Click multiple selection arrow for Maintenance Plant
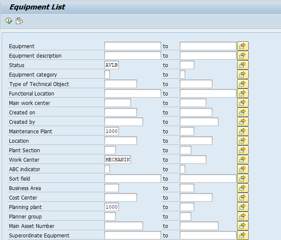Viewport: 281px width, 240px height. pos(243,131)
